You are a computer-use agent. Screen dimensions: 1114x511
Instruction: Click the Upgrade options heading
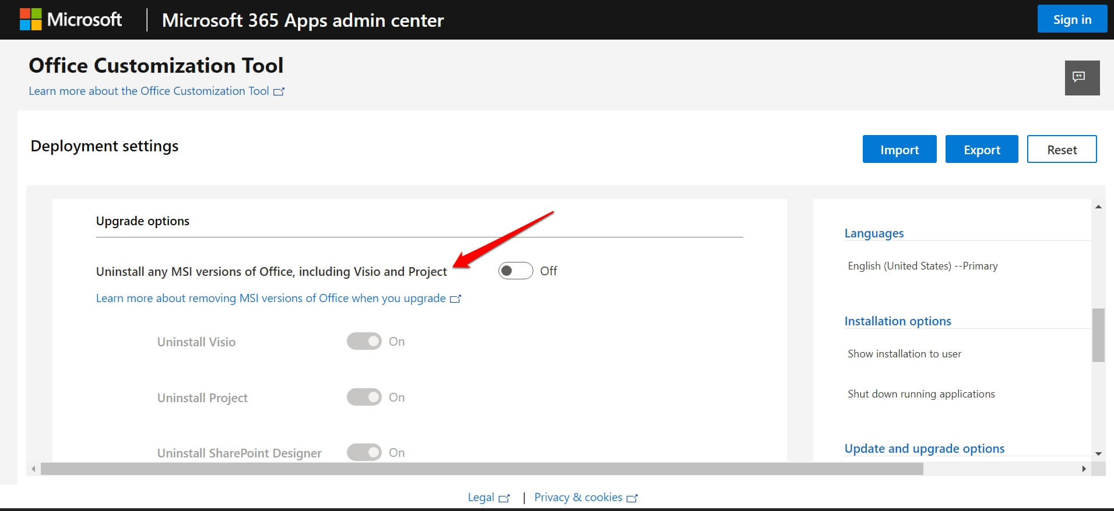tap(143, 221)
